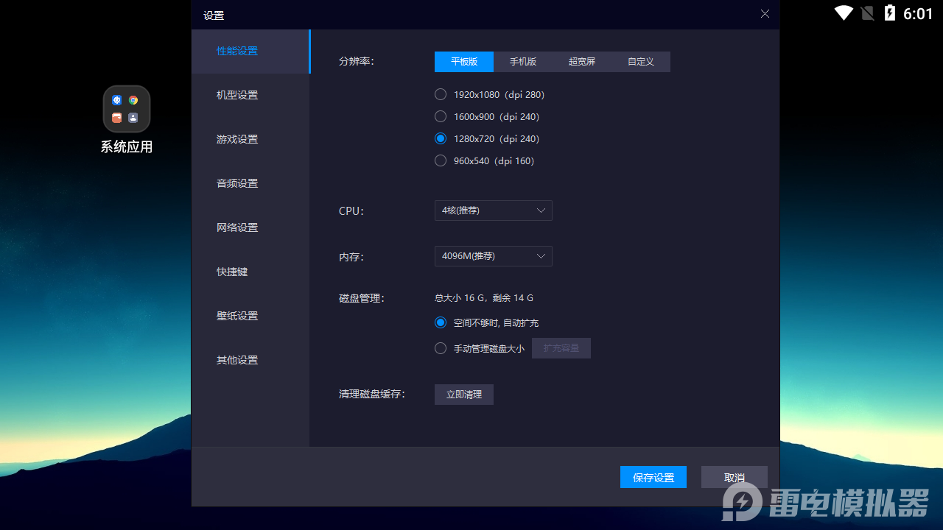The width and height of the screenshot is (943, 530).
Task: Select the 1920x1080 (dpi 280) resolution
Action: (x=489, y=94)
